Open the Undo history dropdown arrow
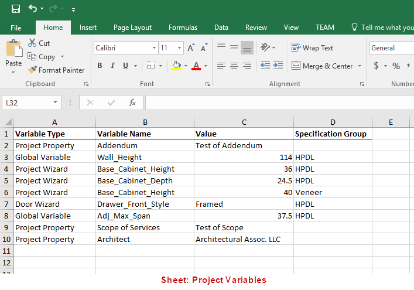 (42, 9)
